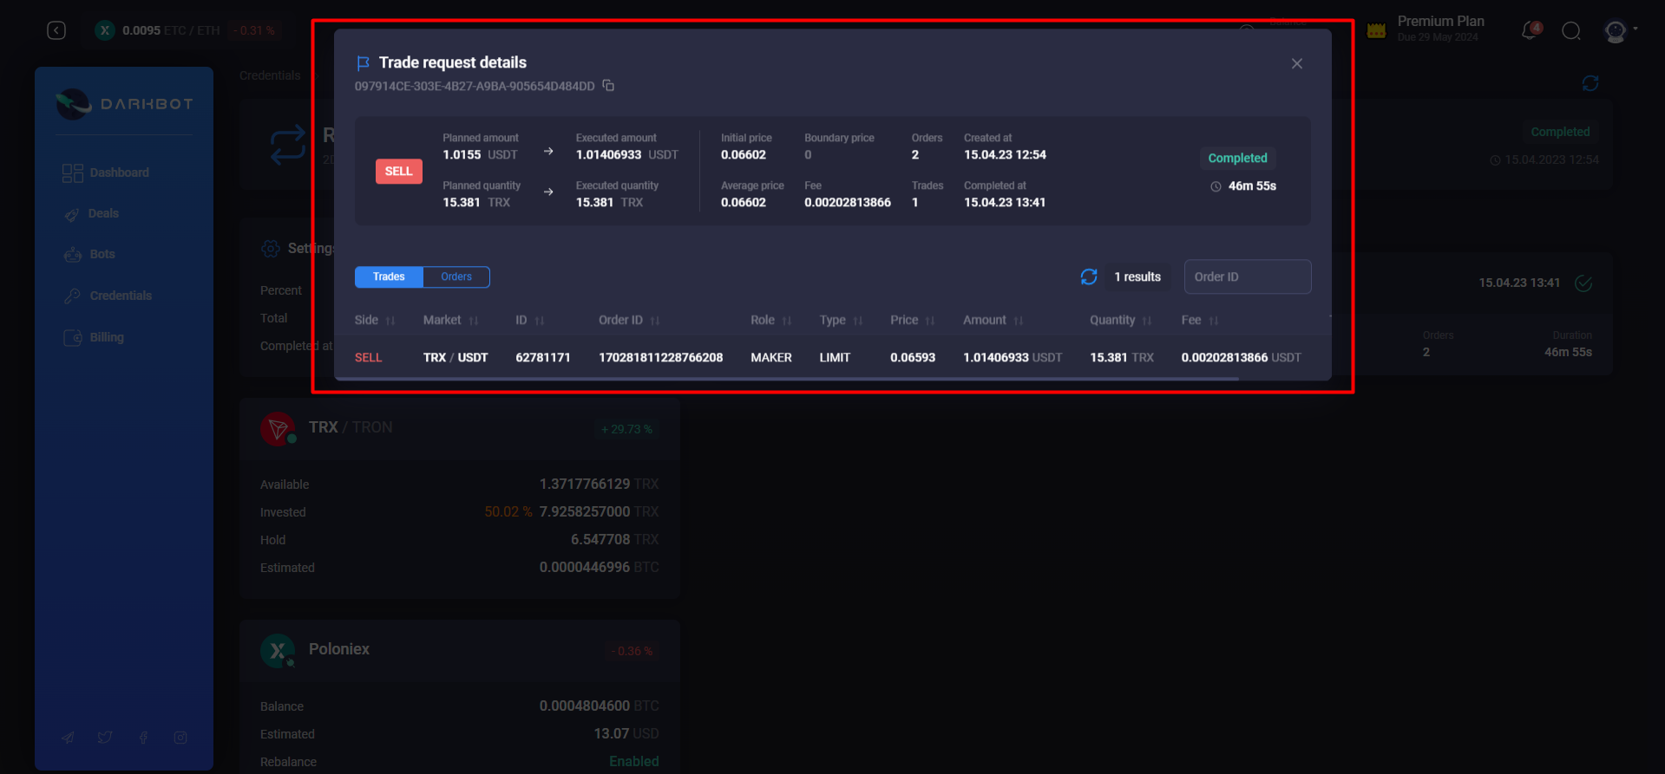Sort table by Market column
Image resolution: width=1665 pixels, height=774 pixels.
click(x=451, y=320)
